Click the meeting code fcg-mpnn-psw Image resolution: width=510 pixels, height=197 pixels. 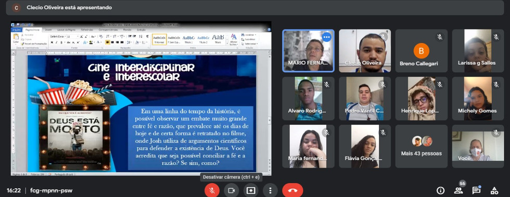52,191
